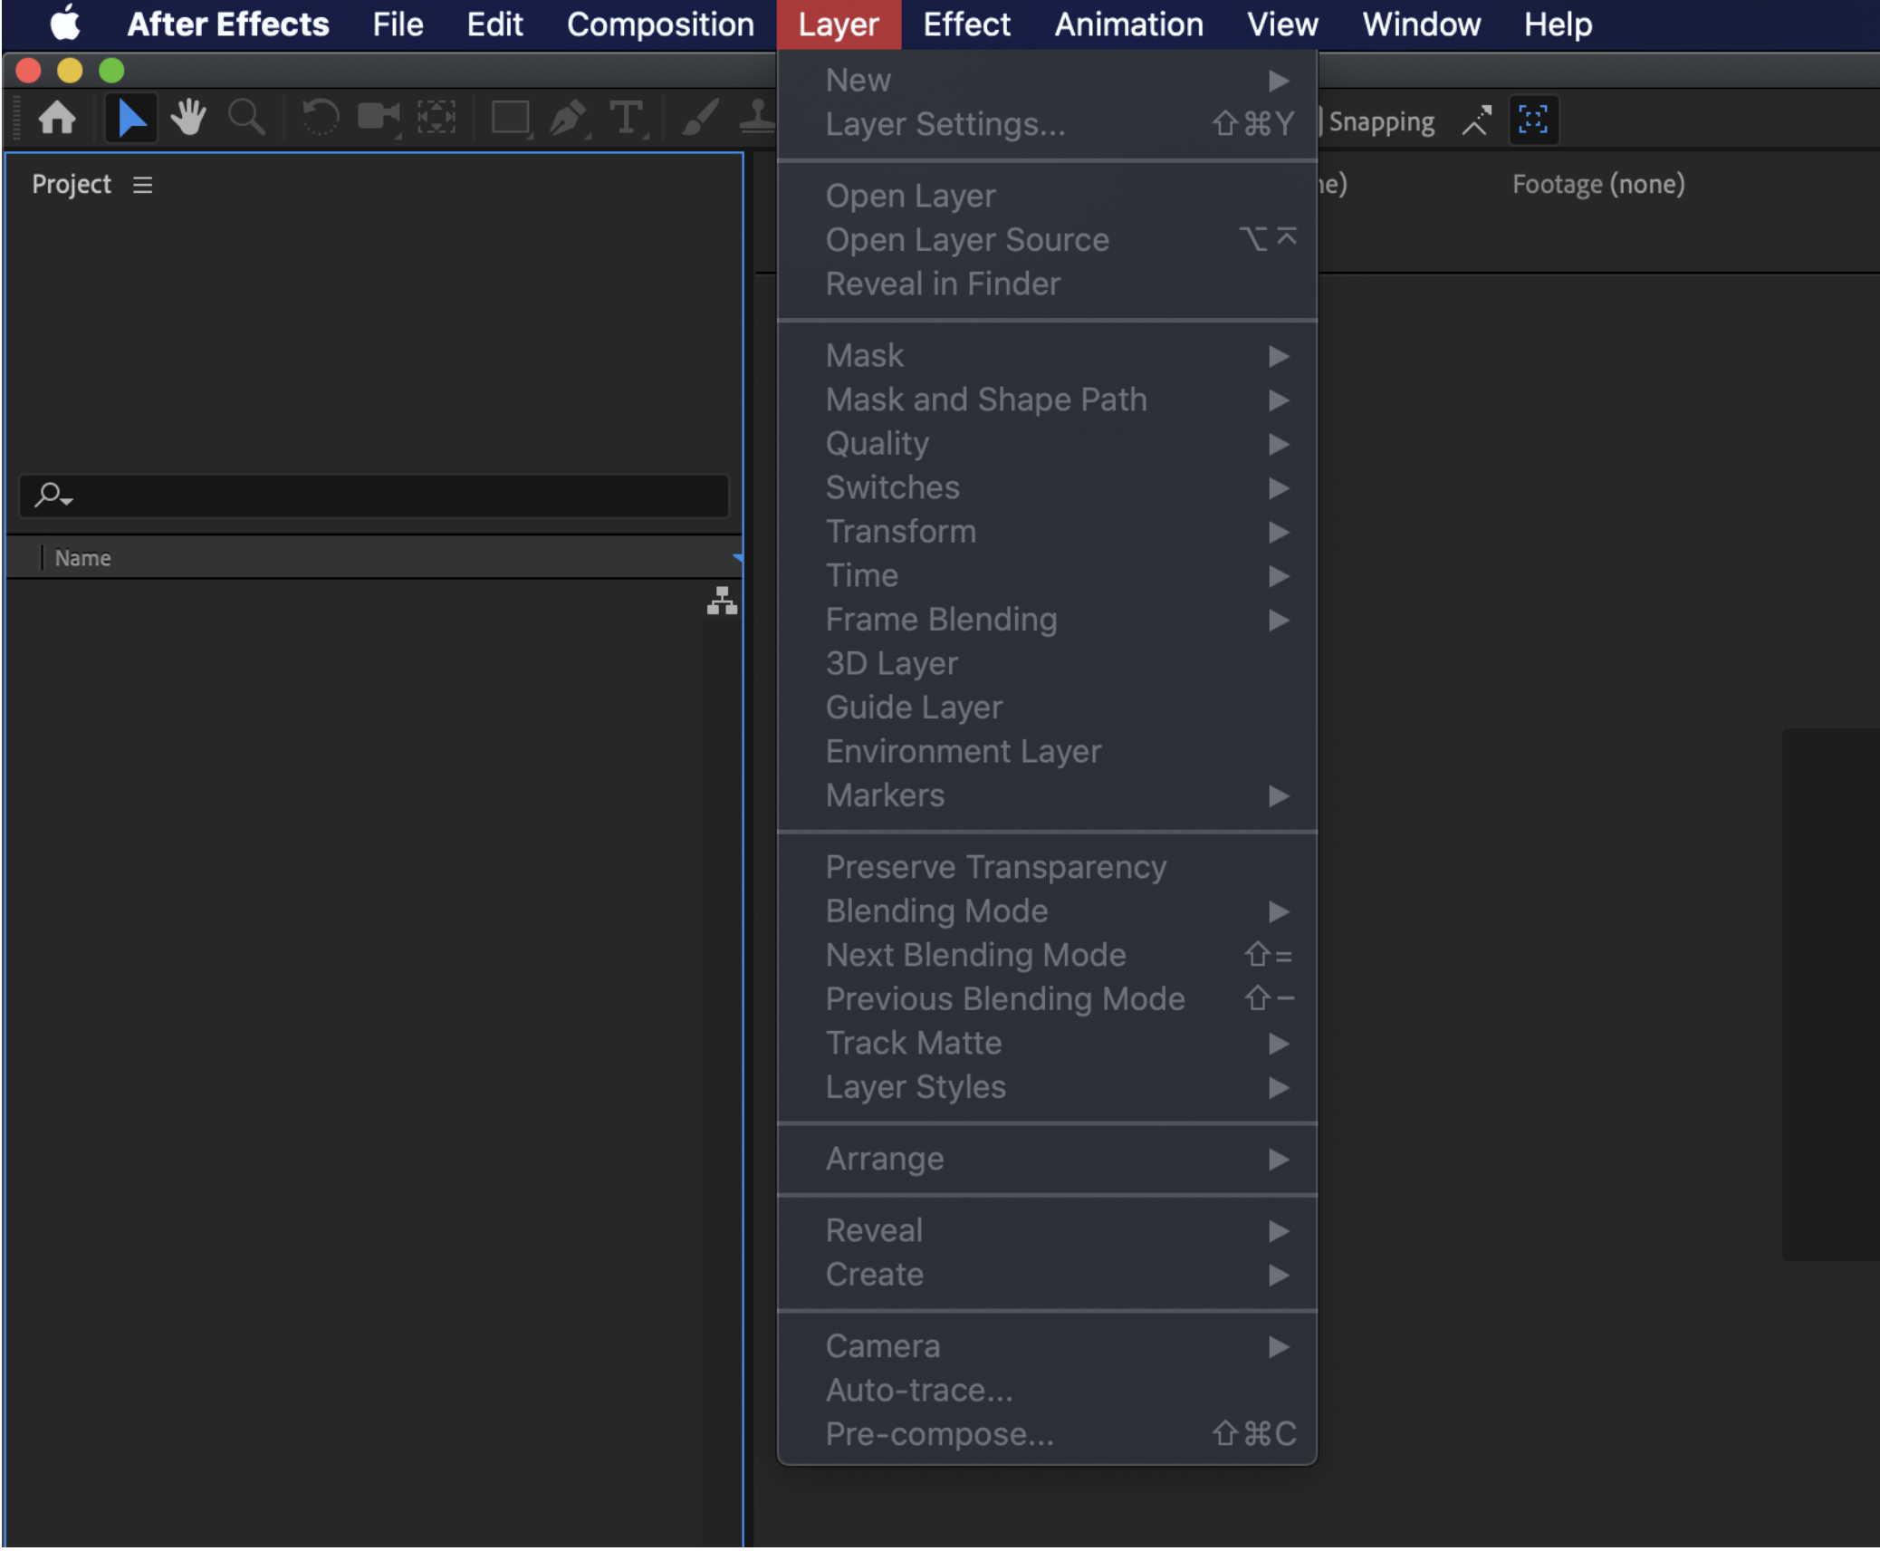Select the Pan Behind anchor point tool
1880x1551 pixels.
[x=436, y=118]
